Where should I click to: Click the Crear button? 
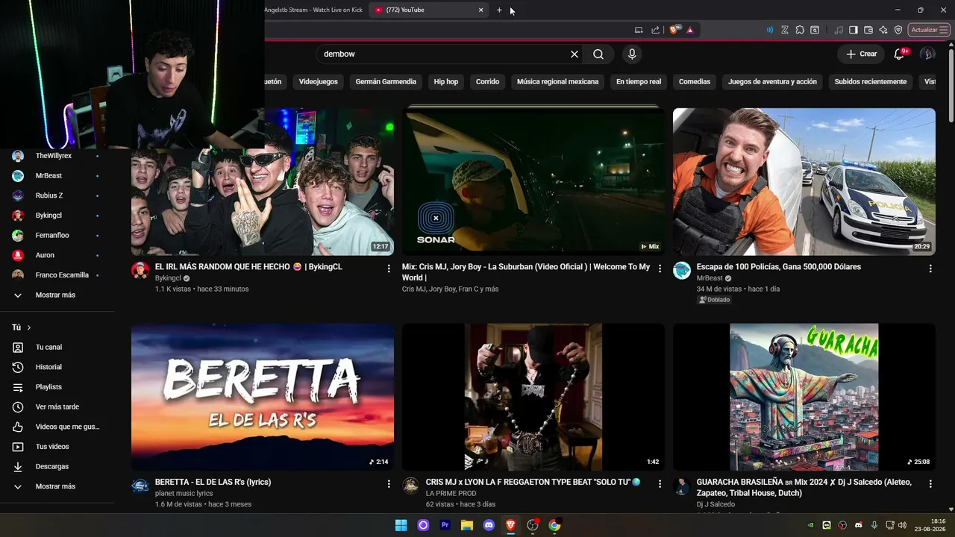coord(861,54)
